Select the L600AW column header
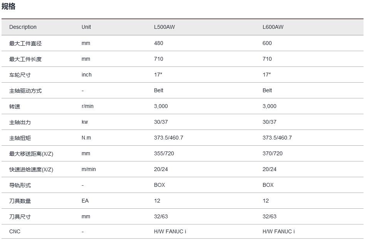This screenshot has width=367, height=241. 273,27
